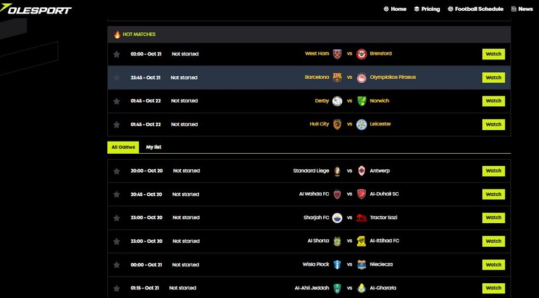Click the West Ham team crest

337,54
